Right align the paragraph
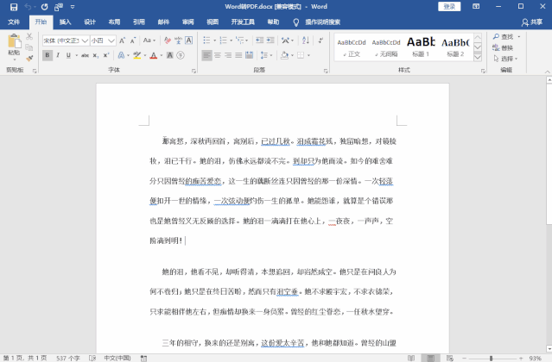The width and height of the screenshot is (552, 362). point(228,55)
